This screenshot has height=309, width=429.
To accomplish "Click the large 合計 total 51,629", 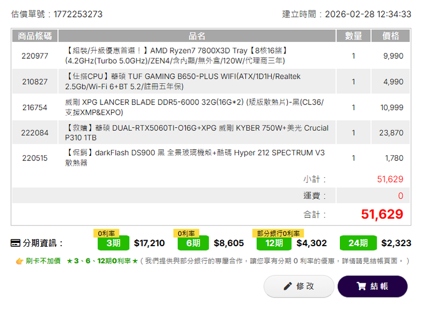I will click(x=382, y=214).
